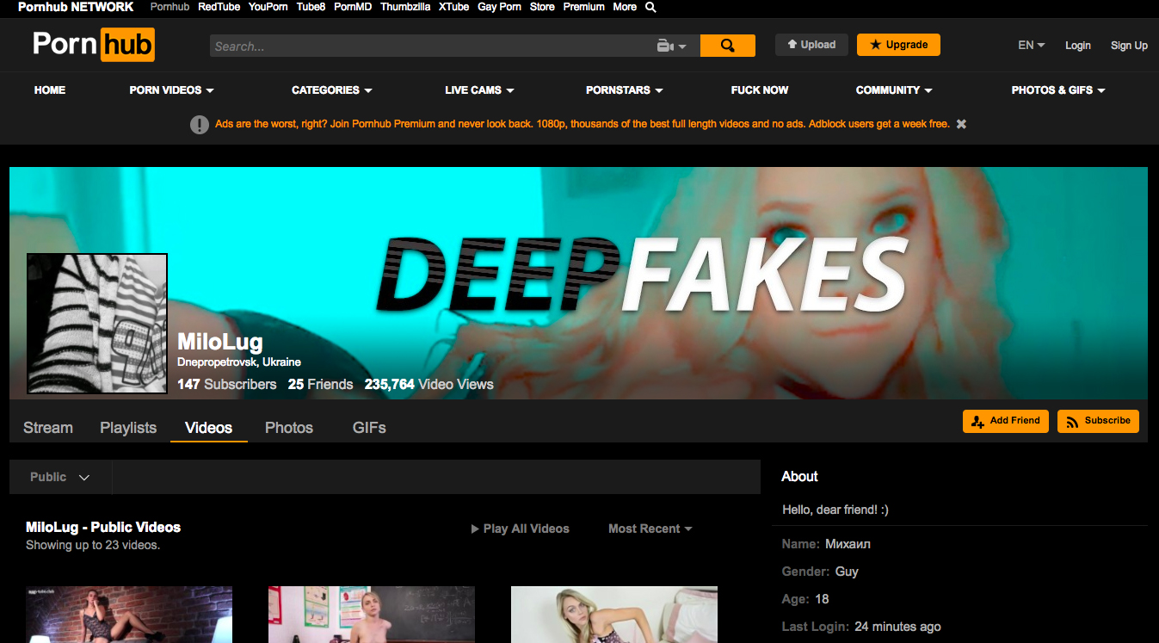
Task: Open the Most Recent sort dropdown
Action: 650,529
